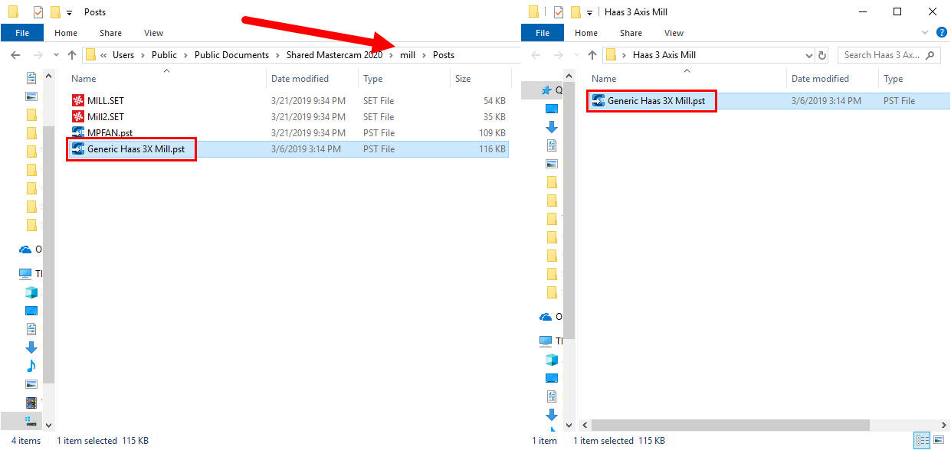This screenshot has height=450, width=951.
Task: Open Customize Quick Access Toolbar dropdown in Posts window
Action: (x=70, y=12)
